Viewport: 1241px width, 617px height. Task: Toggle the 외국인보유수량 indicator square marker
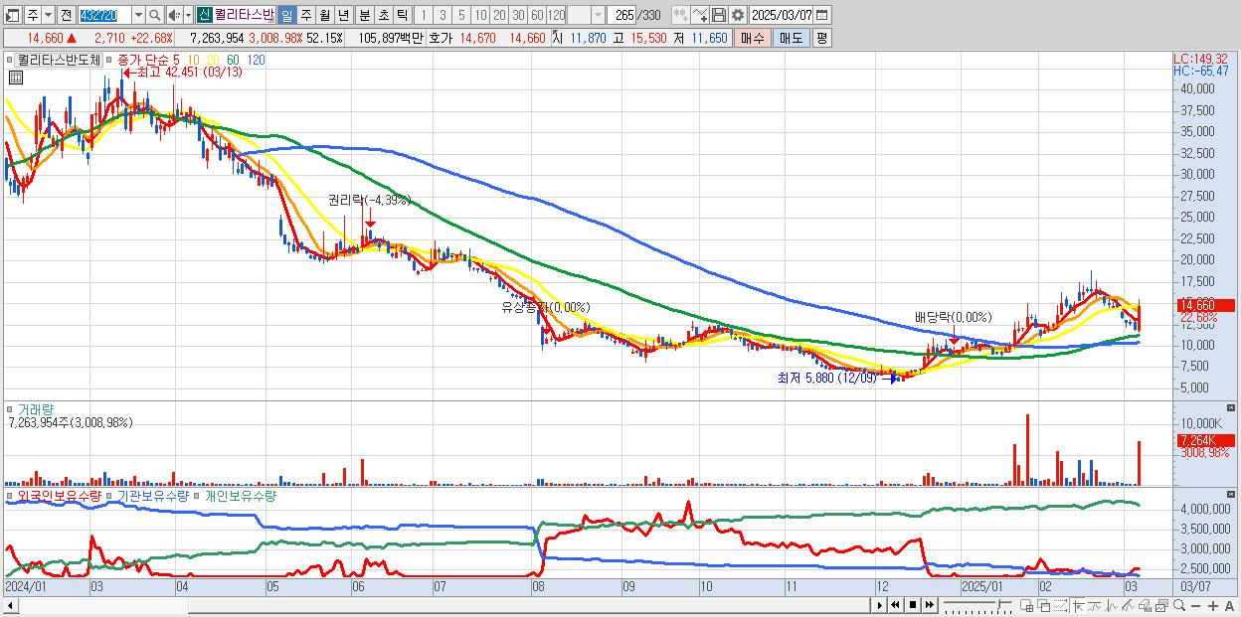click(x=11, y=495)
